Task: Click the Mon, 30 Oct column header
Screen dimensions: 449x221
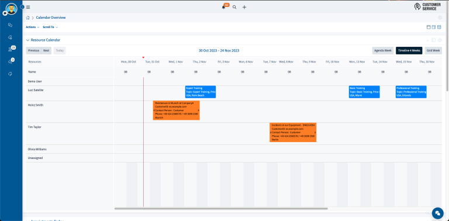Action: tap(128, 62)
